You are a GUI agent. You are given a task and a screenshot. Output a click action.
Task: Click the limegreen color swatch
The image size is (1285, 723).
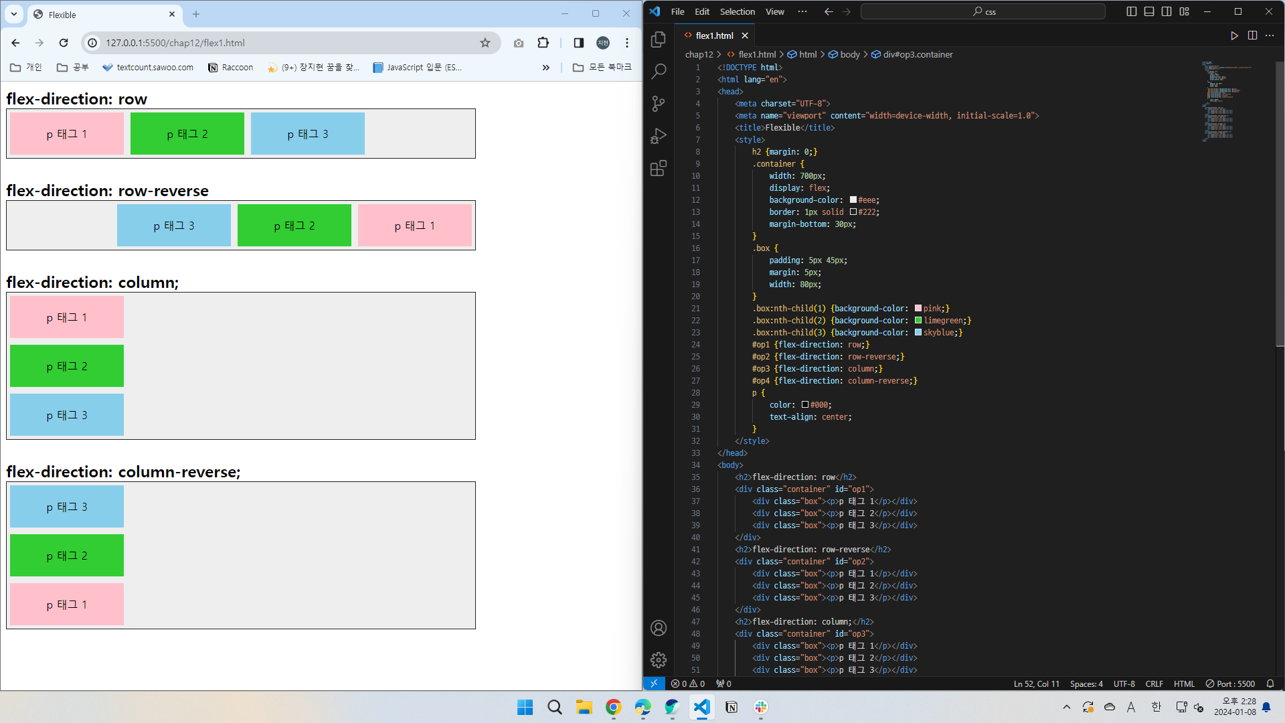918,321
